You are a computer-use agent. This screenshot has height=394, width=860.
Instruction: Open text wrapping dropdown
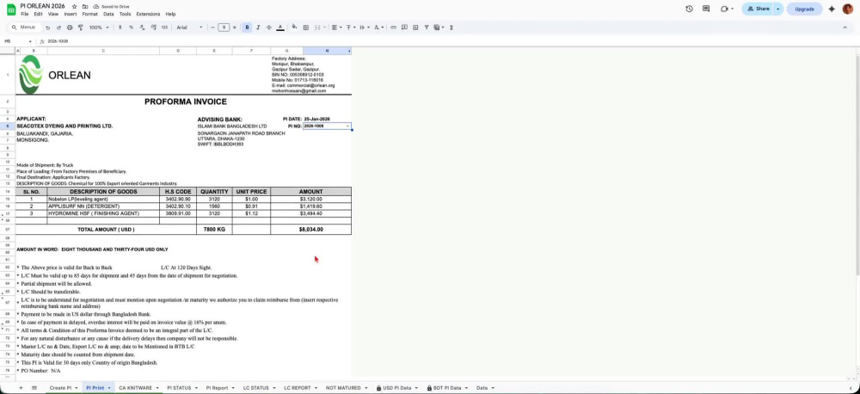365,28
